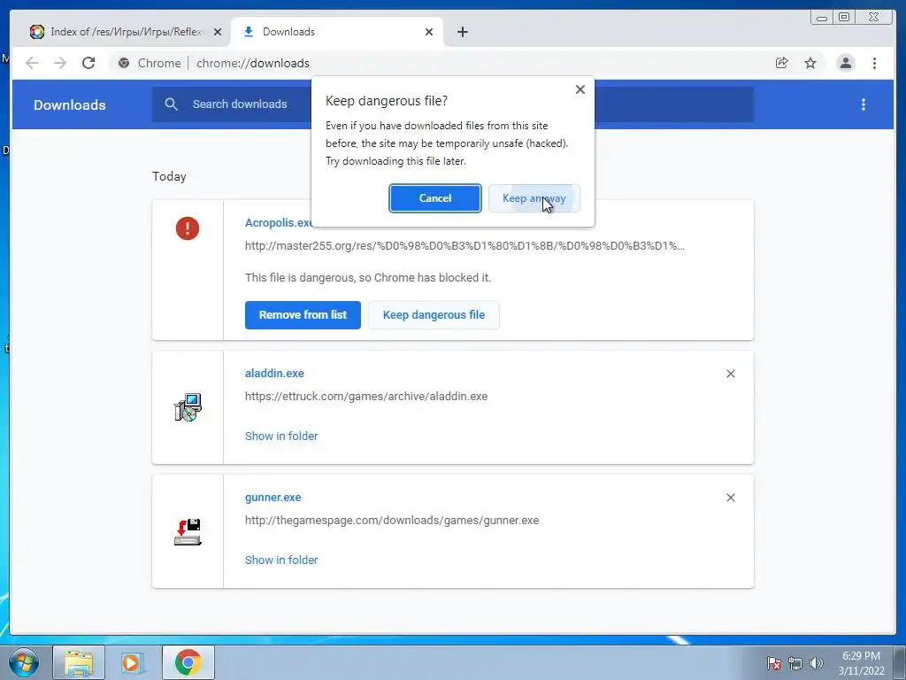Click the aladdin.exe installer icon
Viewport: 906px width, 680px height.
[188, 407]
